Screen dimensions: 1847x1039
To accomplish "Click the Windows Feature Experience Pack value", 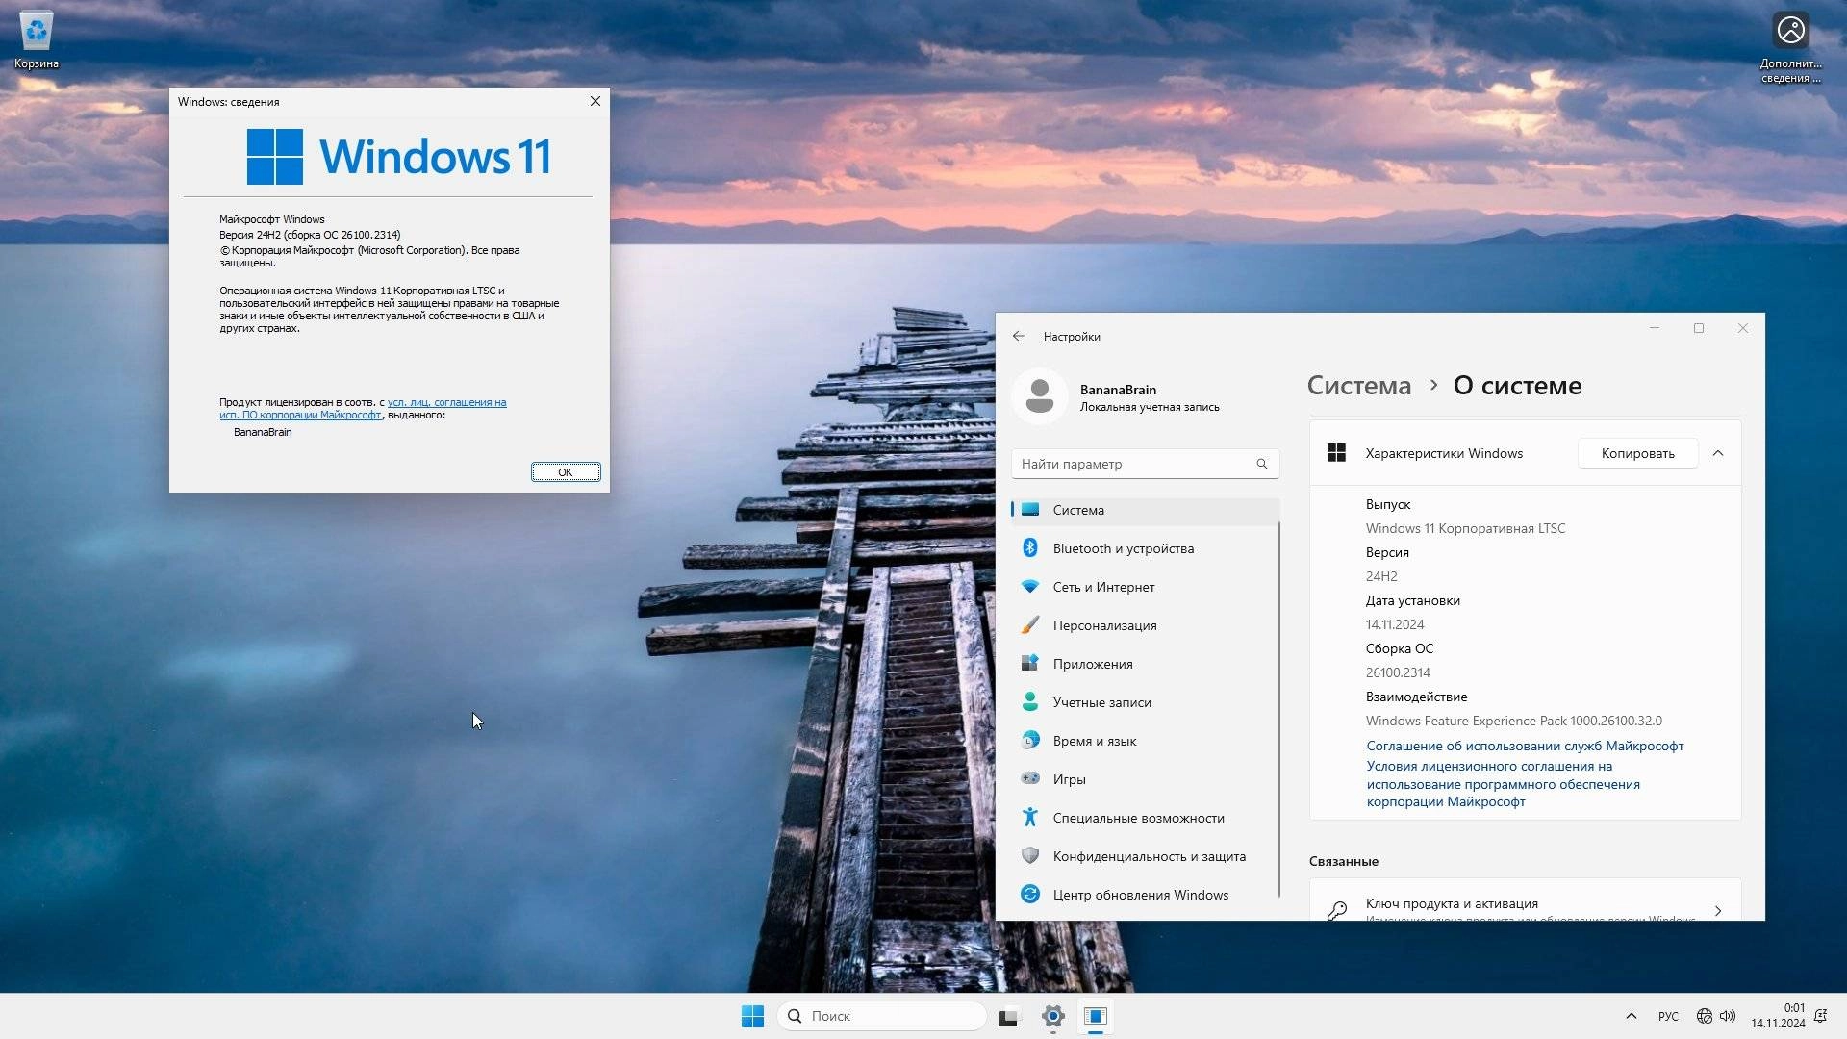I will coord(1513,721).
